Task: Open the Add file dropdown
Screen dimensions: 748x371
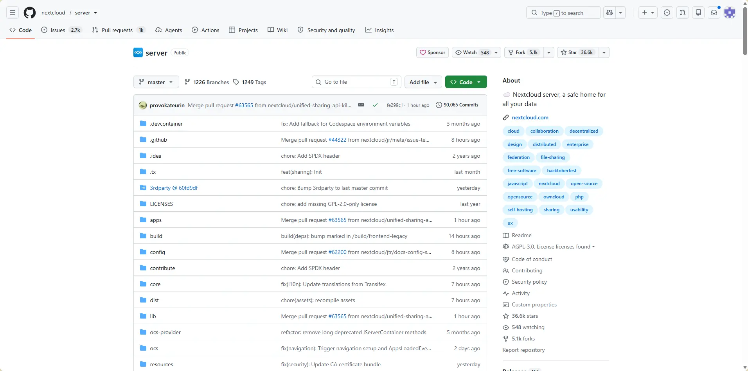Action: tap(423, 82)
